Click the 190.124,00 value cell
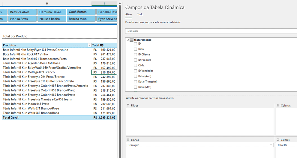The height and width of the screenshot is (158, 297). 104,50
